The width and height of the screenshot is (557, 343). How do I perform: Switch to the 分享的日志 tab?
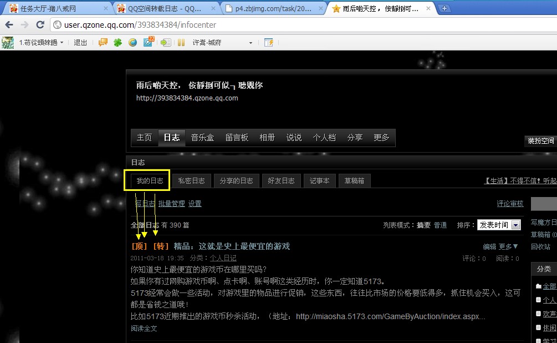pyautogui.click(x=236, y=181)
